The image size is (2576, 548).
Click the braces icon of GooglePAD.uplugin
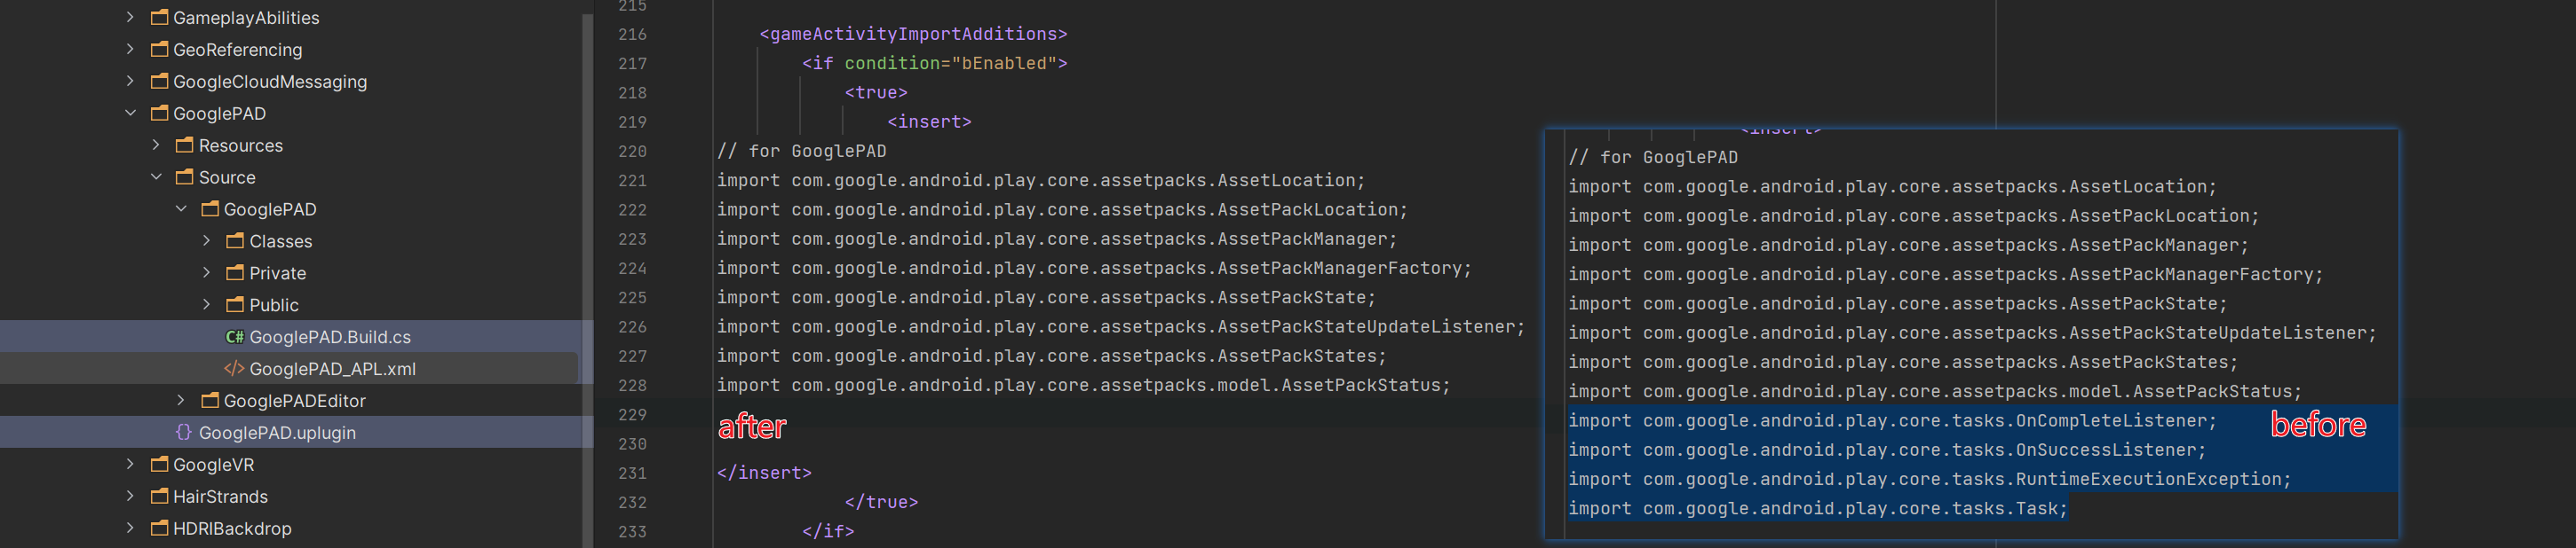183,432
